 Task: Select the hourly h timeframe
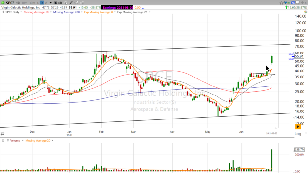click(x=38, y=3)
